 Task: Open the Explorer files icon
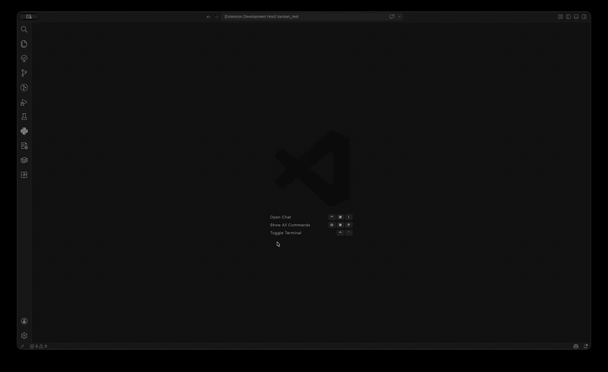click(24, 44)
